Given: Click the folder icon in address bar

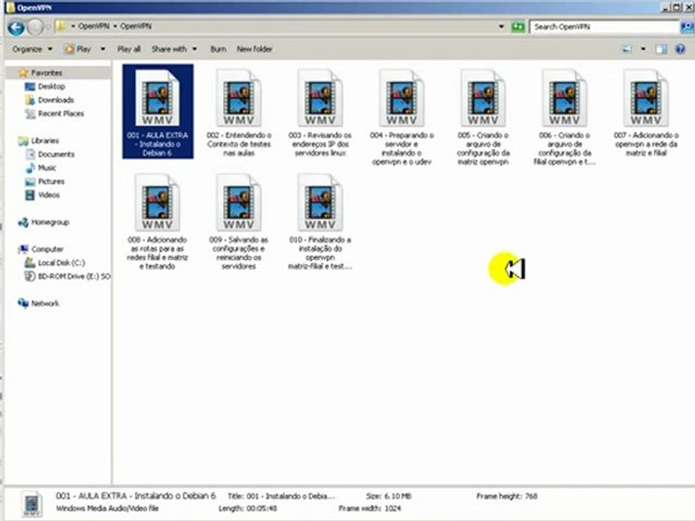Looking at the screenshot, I should pos(60,26).
